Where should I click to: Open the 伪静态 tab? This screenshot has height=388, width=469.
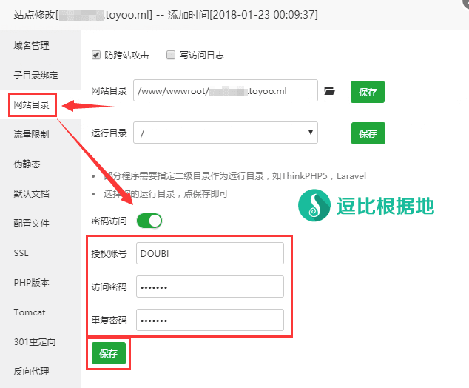[27, 164]
